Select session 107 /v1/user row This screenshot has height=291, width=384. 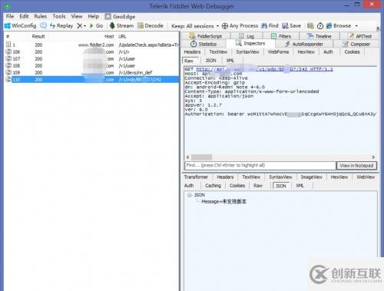click(92, 58)
